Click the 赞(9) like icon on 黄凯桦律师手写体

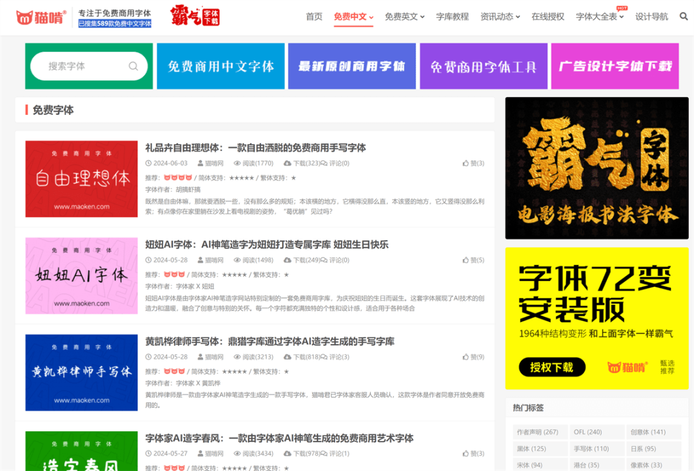(x=465, y=357)
